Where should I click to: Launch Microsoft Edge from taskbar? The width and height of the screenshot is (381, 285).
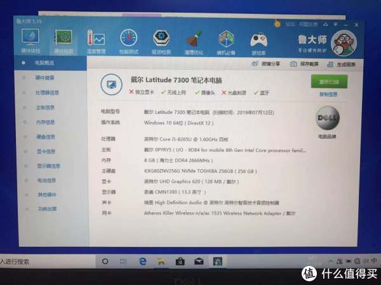coord(143,261)
